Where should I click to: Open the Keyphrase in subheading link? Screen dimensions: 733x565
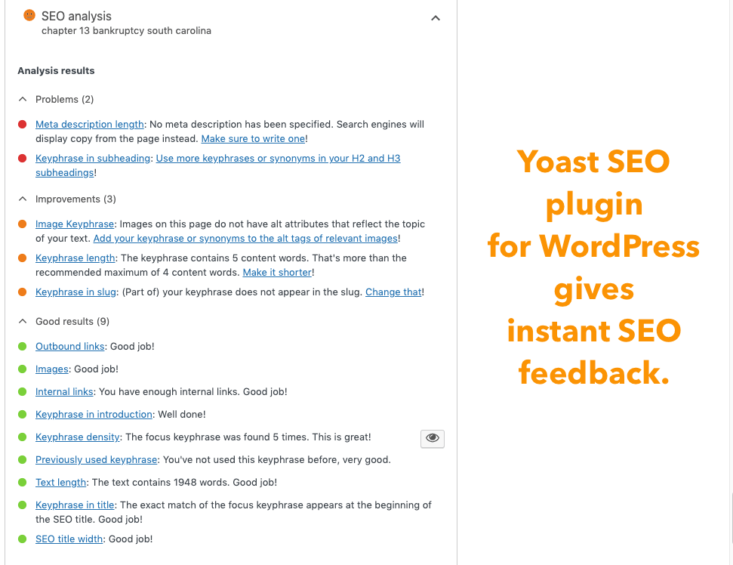pos(93,159)
